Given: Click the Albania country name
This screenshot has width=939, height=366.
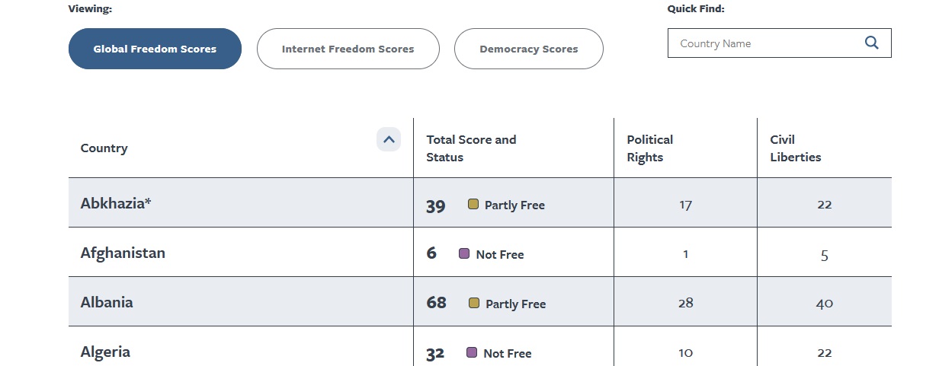Looking at the screenshot, I should pyautogui.click(x=107, y=302).
